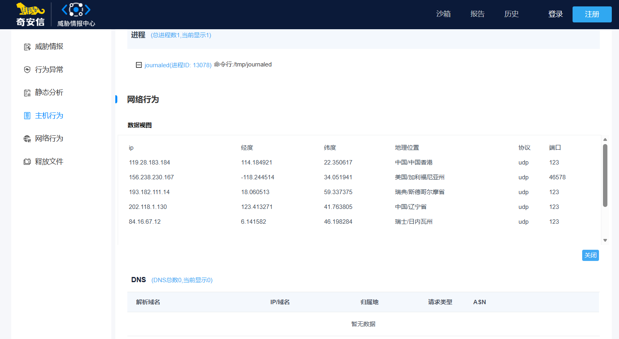
Task: Click the data view scrollbar up arrow
Action: tap(605, 140)
